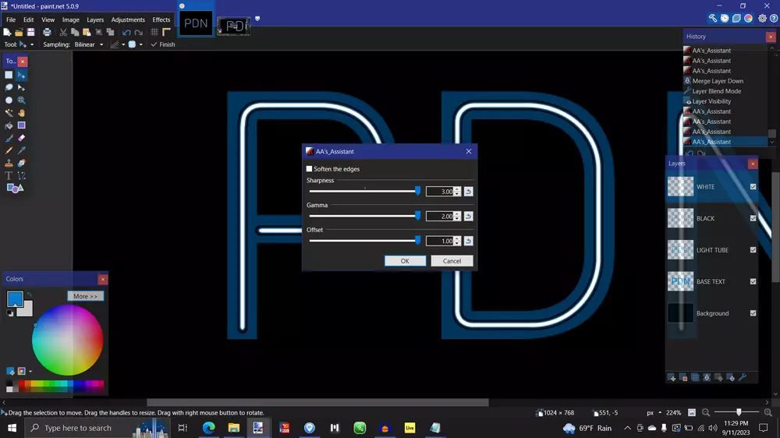Select the Pencil tool
This screenshot has height=438, width=780.
coord(9,150)
